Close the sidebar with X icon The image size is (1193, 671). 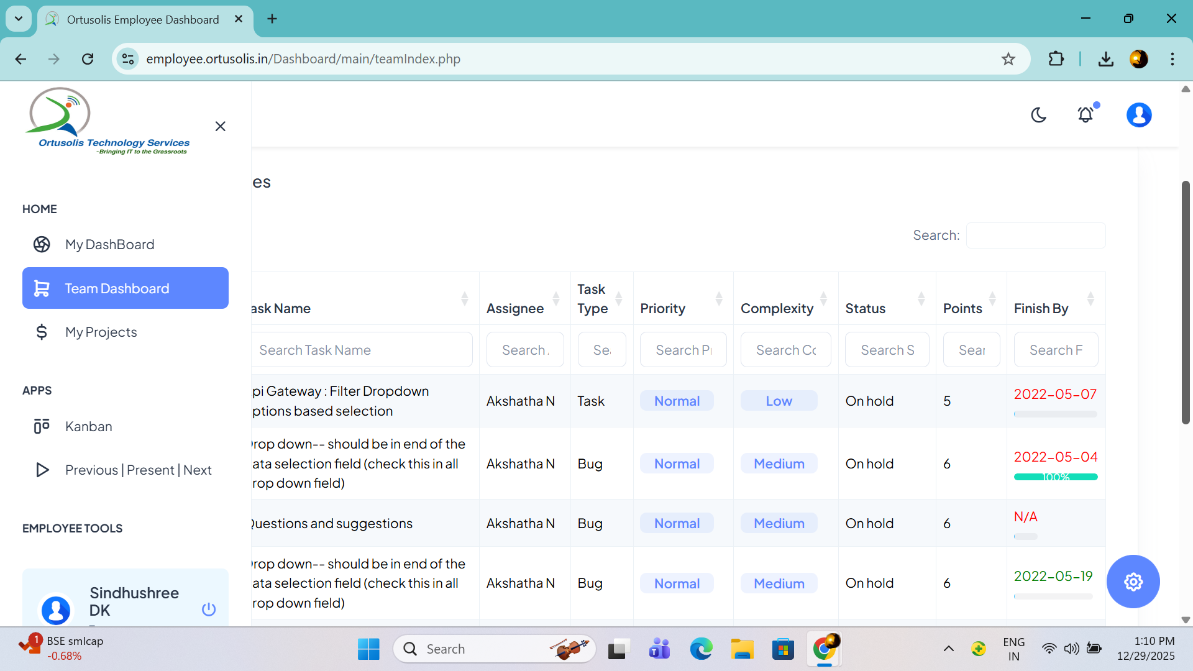tap(220, 126)
